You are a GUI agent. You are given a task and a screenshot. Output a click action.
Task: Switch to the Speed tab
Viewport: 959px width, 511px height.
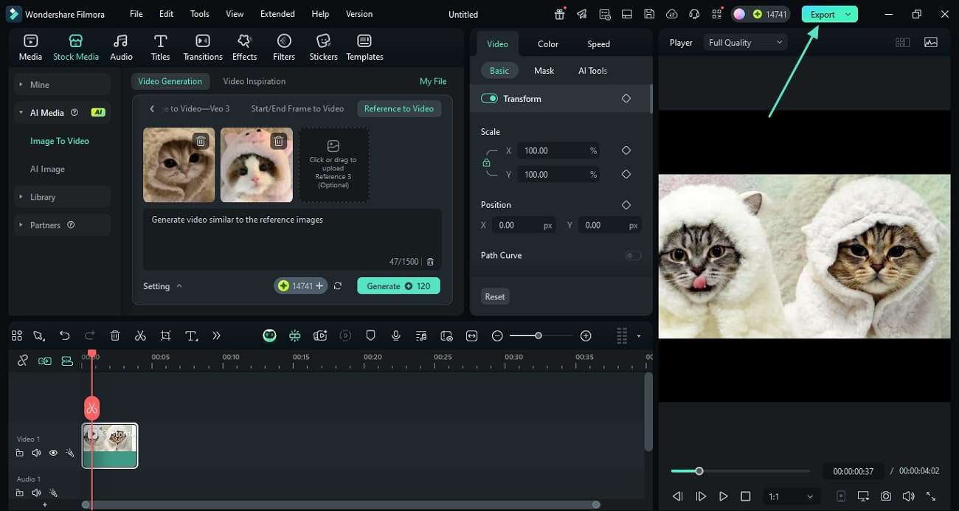(598, 44)
